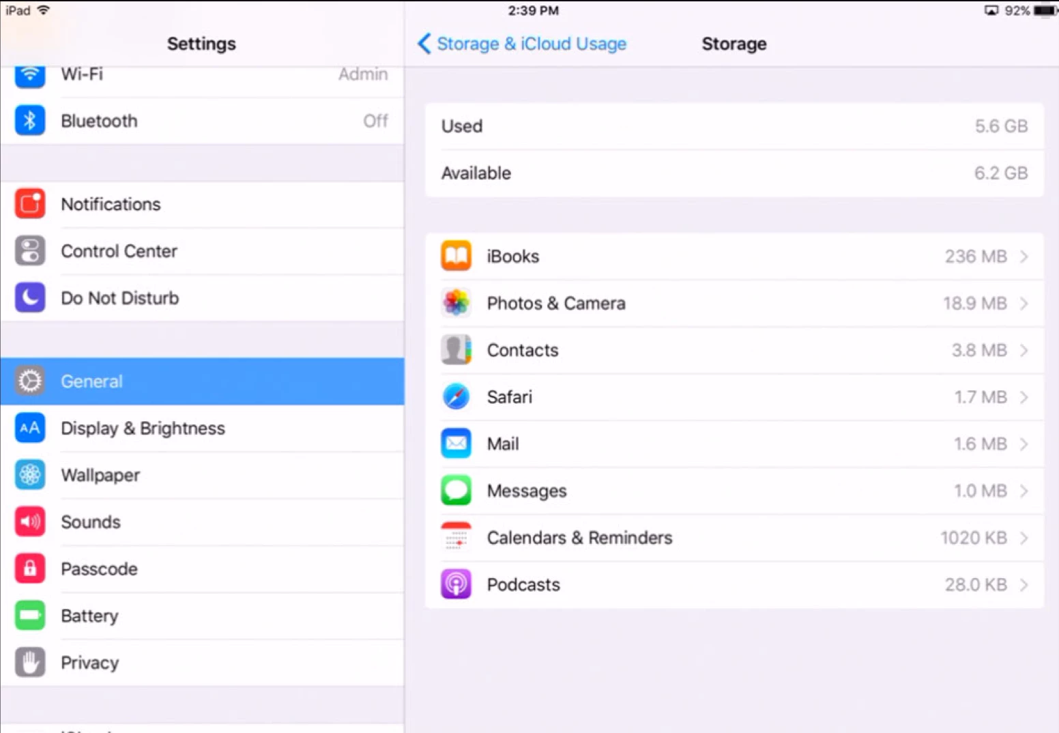Tap the blue Mail envelope icon
Image resolution: width=1059 pixels, height=733 pixels.
coord(456,444)
